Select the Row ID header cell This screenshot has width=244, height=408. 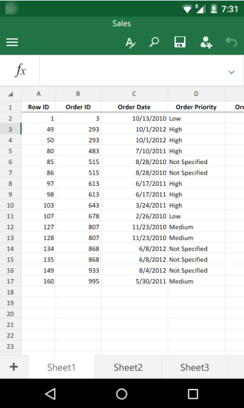click(x=38, y=107)
